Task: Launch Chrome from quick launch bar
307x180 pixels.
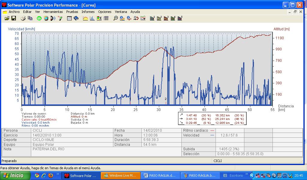Action: pos(37,175)
